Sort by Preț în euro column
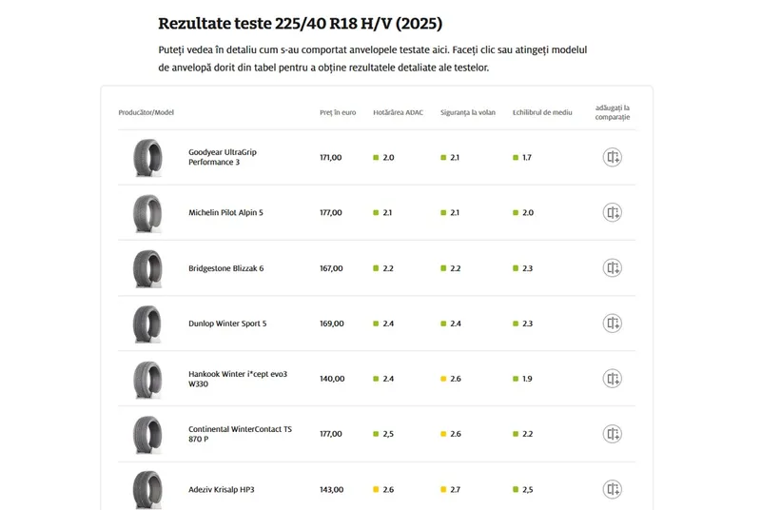The width and height of the screenshot is (761, 510). 338,112
